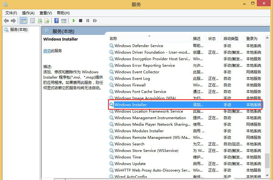Open the 文件(F) menu

[x=11, y=13]
